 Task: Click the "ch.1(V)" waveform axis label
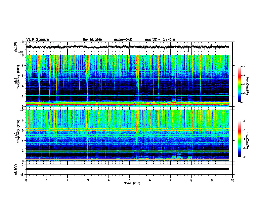coord(16,47)
